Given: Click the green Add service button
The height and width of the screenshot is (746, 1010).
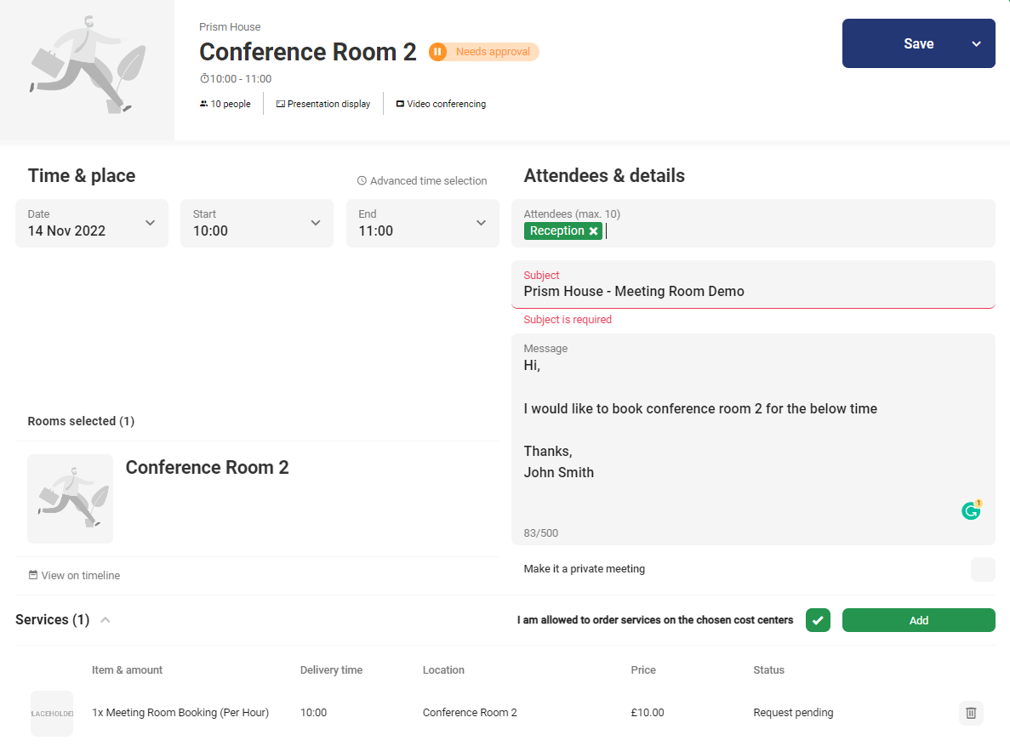Looking at the screenshot, I should [918, 620].
